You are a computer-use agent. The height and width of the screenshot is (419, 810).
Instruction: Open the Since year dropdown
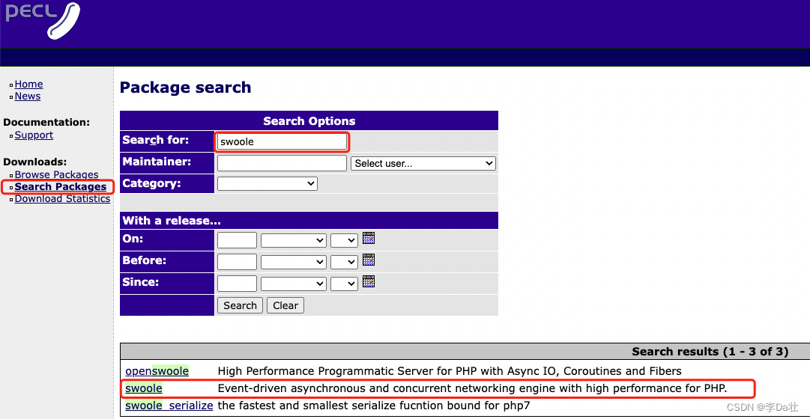(344, 284)
